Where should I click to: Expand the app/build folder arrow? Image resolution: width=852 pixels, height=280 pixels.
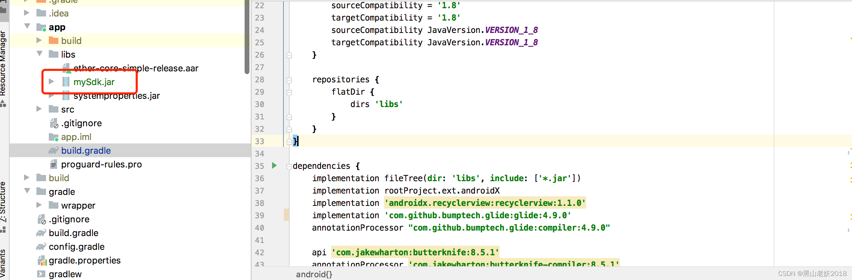click(x=39, y=40)
